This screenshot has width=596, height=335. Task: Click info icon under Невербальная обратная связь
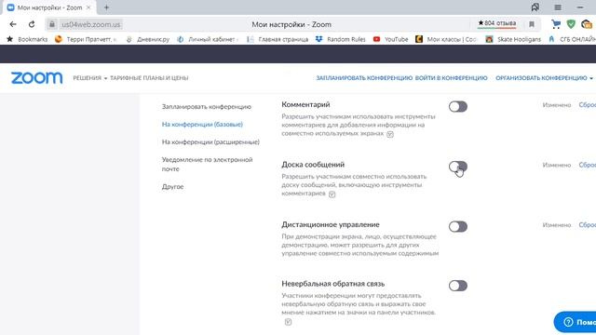288,322
